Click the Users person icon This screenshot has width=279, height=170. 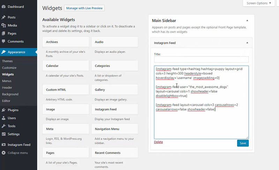point(3,118)
